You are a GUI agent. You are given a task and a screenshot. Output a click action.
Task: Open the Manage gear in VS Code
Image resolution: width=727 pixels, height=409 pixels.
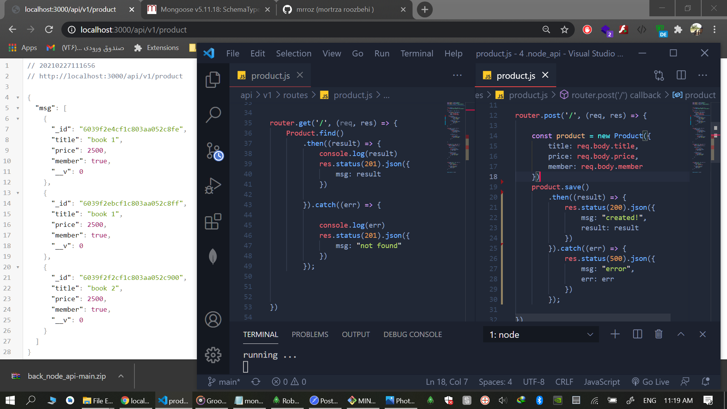(x=213, y=355)
